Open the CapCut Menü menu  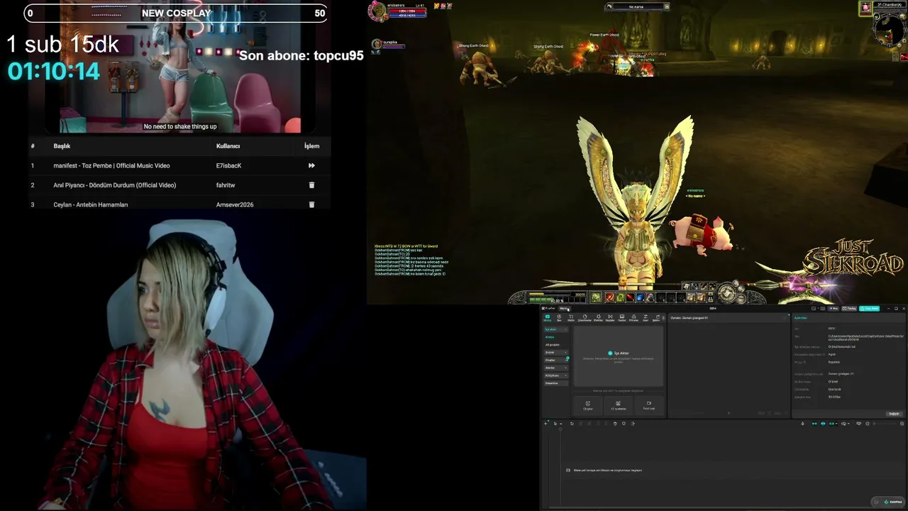click(x=563, y=309)
